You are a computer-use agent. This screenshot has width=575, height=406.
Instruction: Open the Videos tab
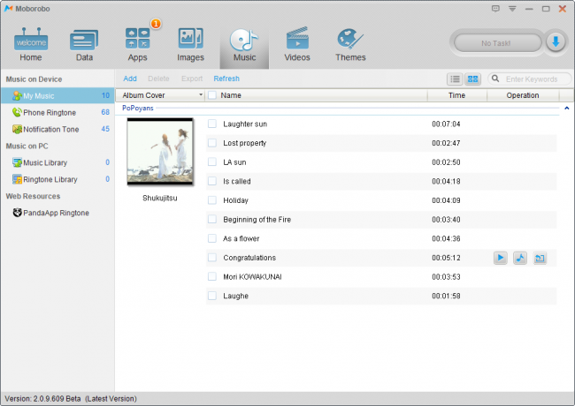pos(297,45)
